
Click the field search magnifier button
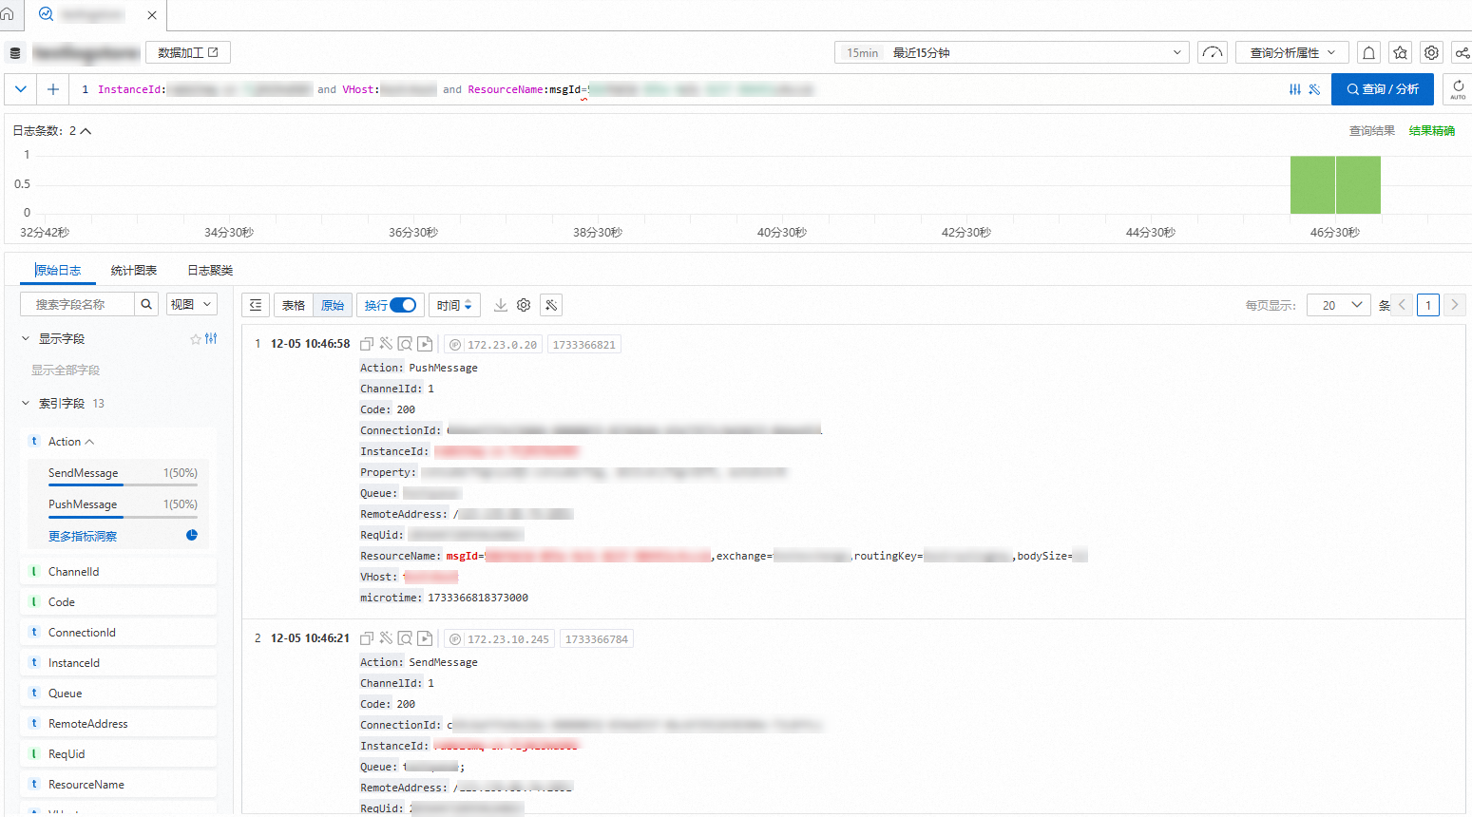coord(146,304)
